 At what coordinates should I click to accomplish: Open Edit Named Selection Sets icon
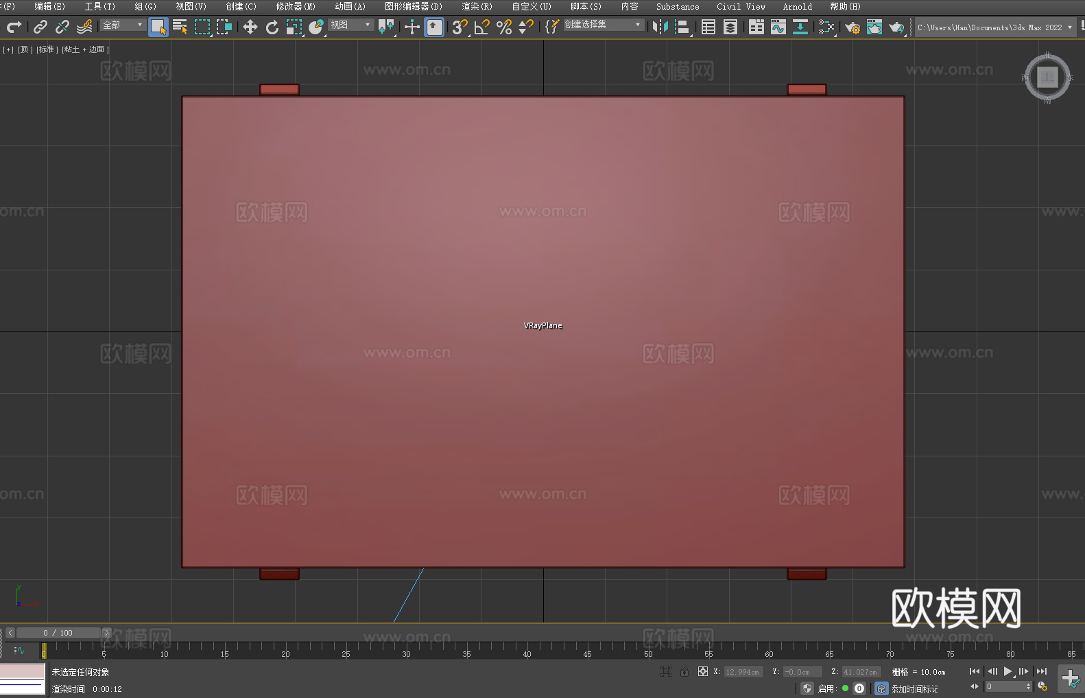pos(551,27)
